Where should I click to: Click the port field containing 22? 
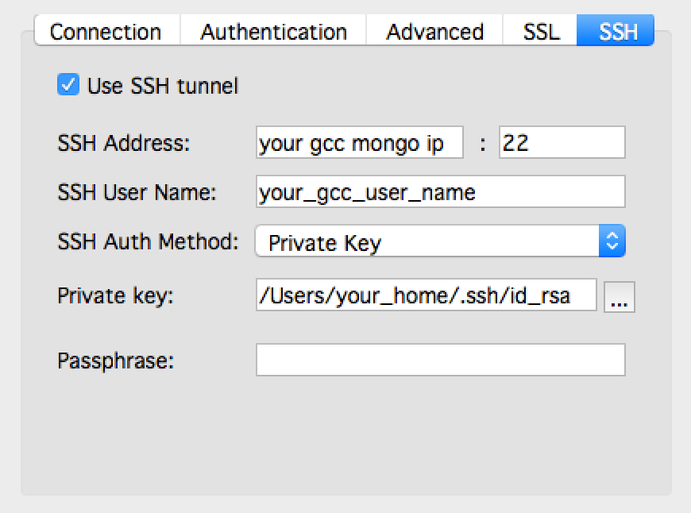pyautogui.click(x=561, y=142)
